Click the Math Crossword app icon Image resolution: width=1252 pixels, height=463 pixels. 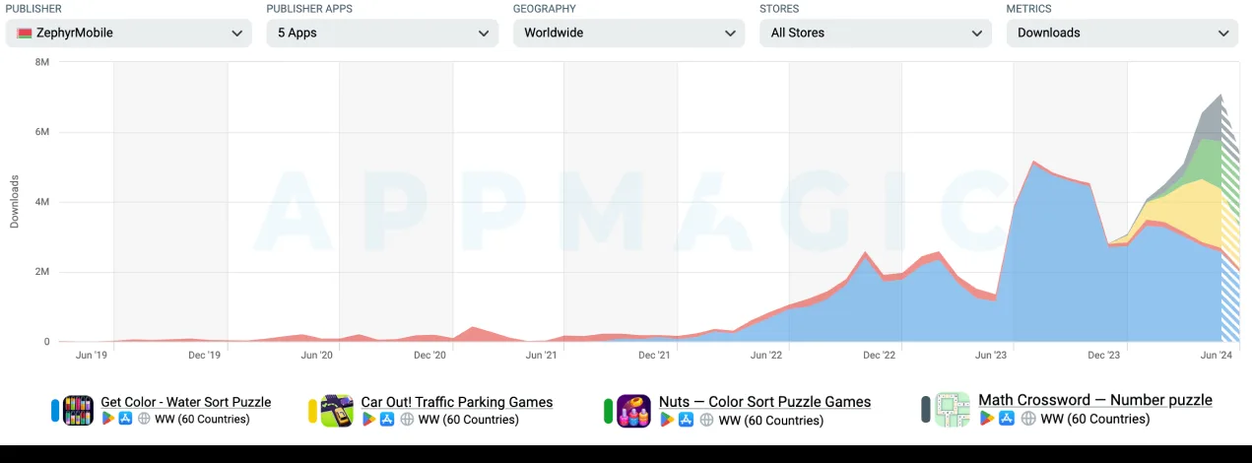pos(952,410)
